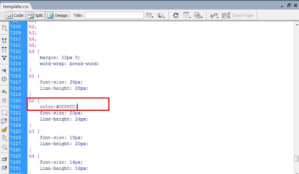Select the template.css document tab
This screenshot has height=174, width=299.
[x=16, y=7]
